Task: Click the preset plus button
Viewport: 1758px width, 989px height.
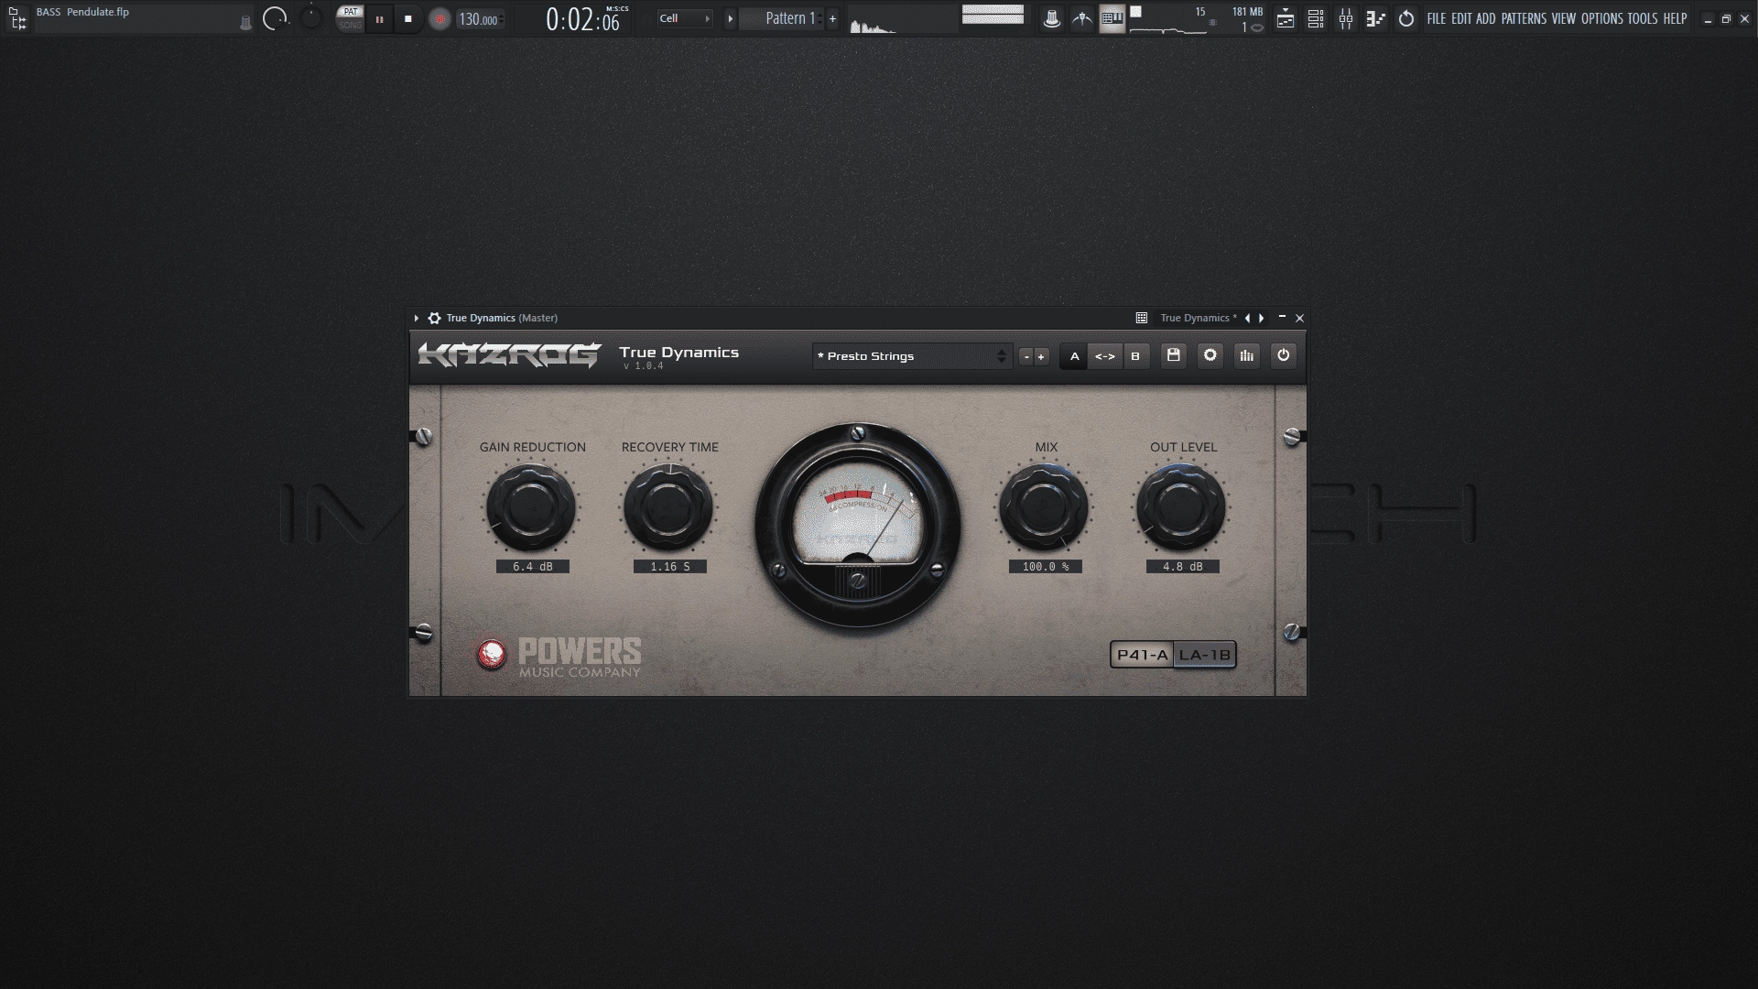Action: click(x=1041, y=357)
